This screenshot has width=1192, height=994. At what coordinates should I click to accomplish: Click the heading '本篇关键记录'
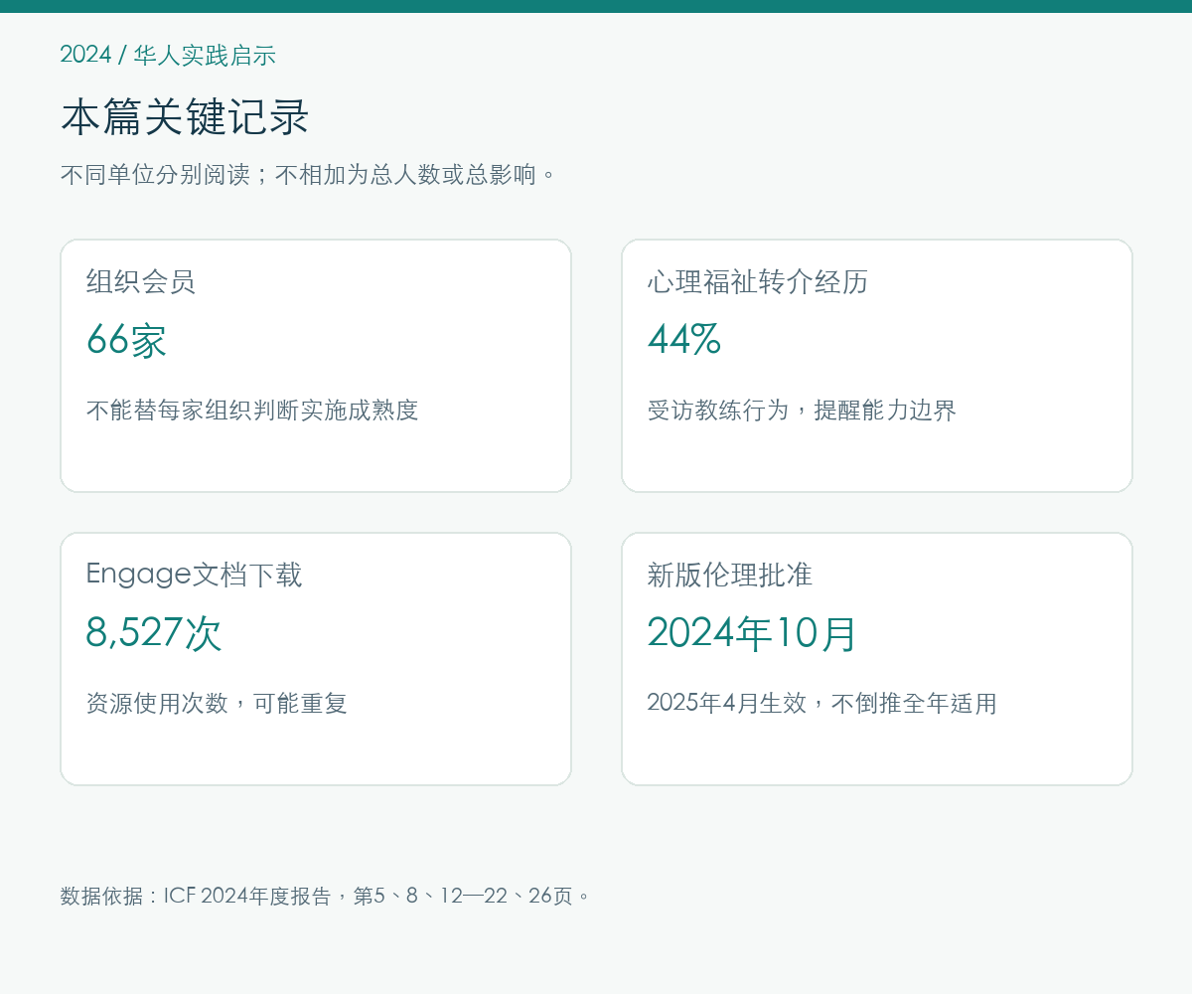(185, 117)
